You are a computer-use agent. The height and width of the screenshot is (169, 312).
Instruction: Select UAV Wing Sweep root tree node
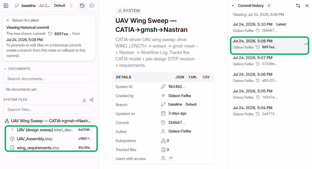(49, 121)
